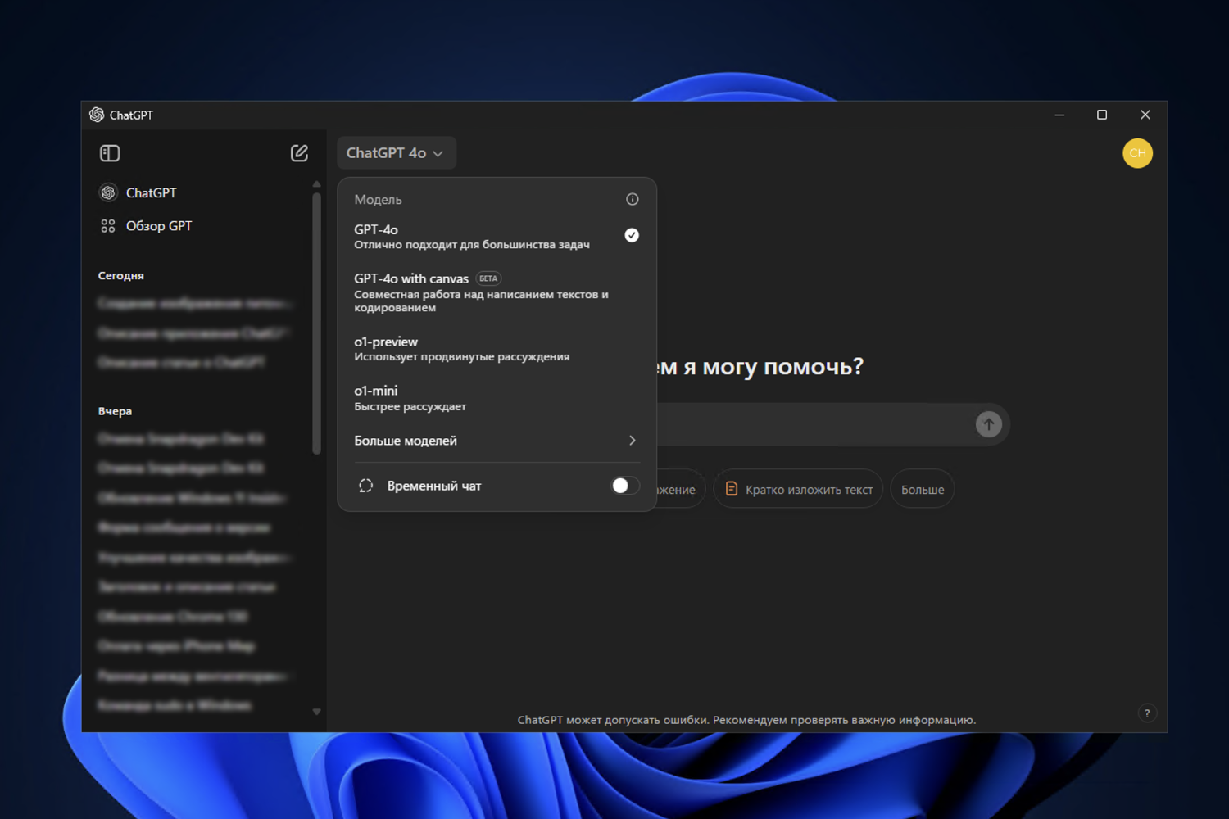
Task: Choose the o1-mini model
Action: point(497,398)
